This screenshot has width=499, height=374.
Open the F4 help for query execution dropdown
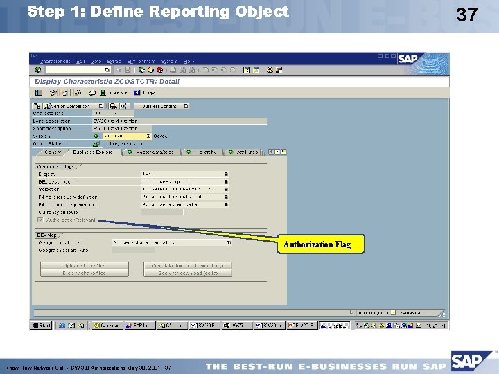coord(226,204)
